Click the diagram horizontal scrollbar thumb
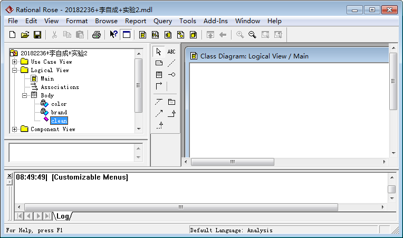Screen dimensions: 403x238 point(232,162)
